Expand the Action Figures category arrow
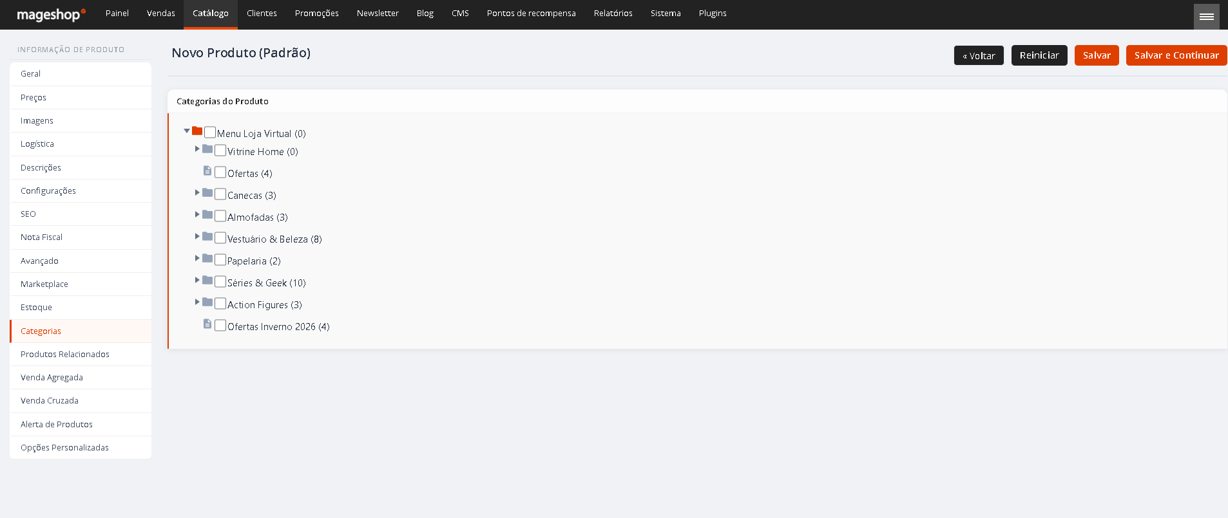The image size is (1228, 518). [x=197, y=302]
